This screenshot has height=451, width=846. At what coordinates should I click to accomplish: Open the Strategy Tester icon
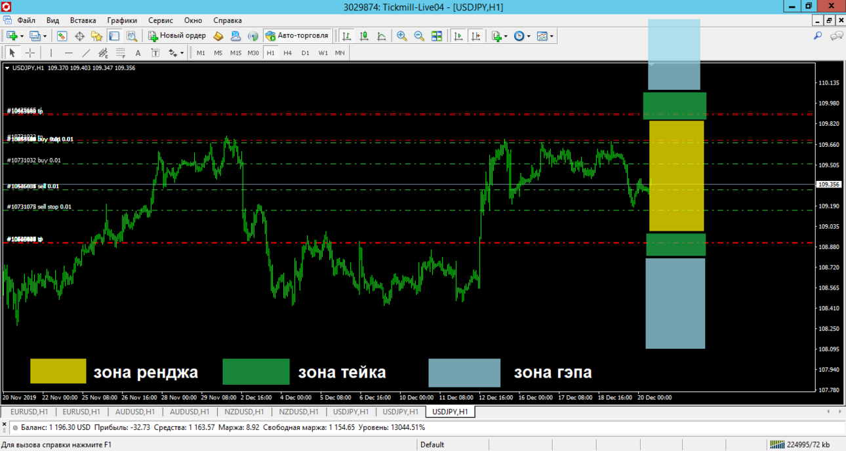click(131, 36)
